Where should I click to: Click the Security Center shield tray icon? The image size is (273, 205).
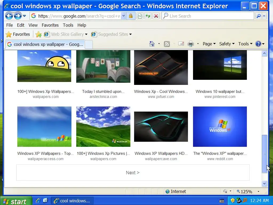(x=232, y=200)
